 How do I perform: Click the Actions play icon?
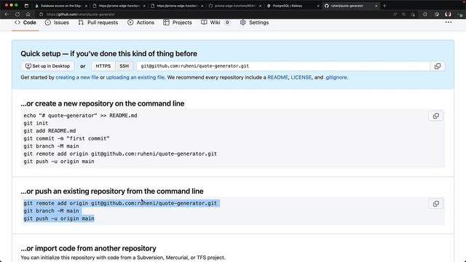[x=130, y=23]
